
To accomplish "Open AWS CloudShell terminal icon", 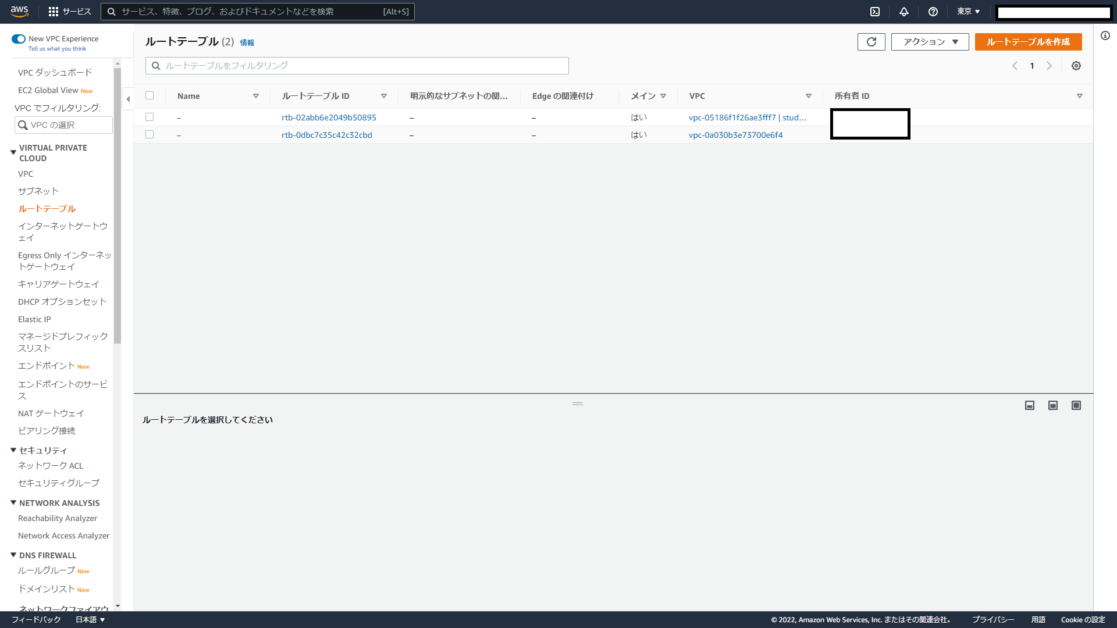I will coord(874,12).
